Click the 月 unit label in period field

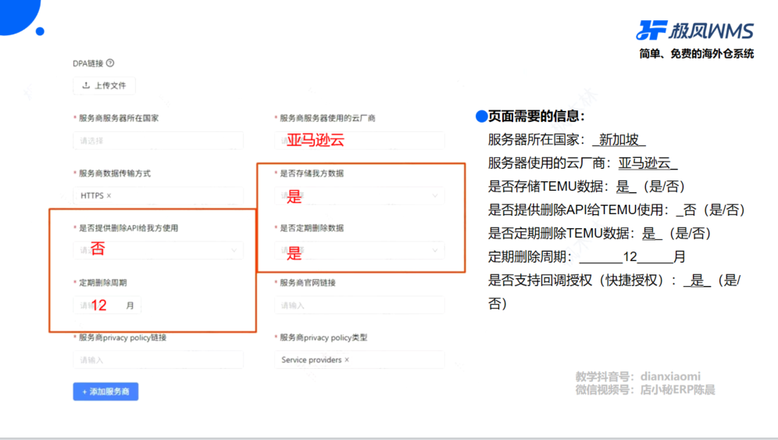click(x=130, y=305)
